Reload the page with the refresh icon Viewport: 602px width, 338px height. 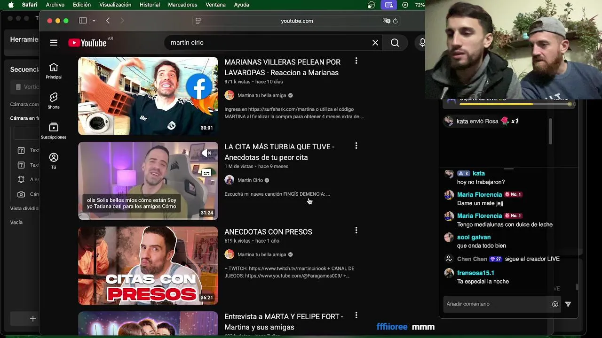click(x=396, y=21)
